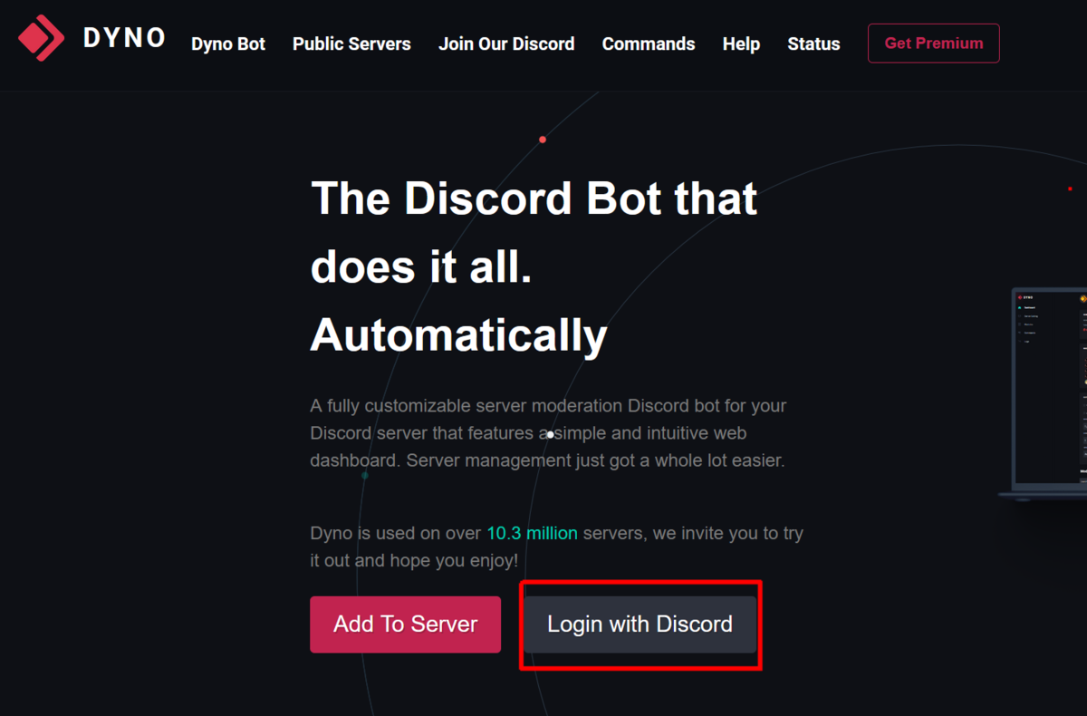Viewport: 1087px width, 716px height.
Task: Click the headline The Discord Bot that
Action: (534, 198)
